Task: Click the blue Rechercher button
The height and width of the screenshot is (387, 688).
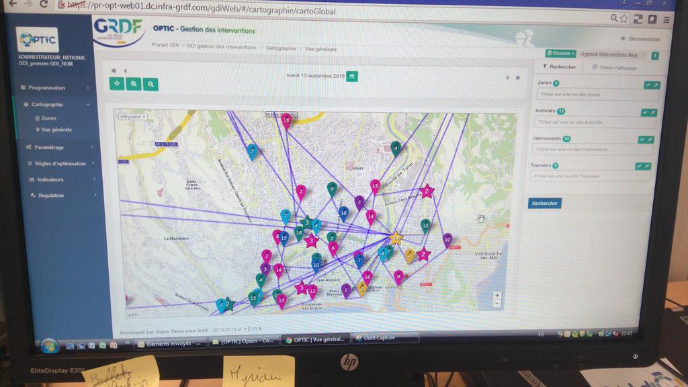Action: (544, 203)
